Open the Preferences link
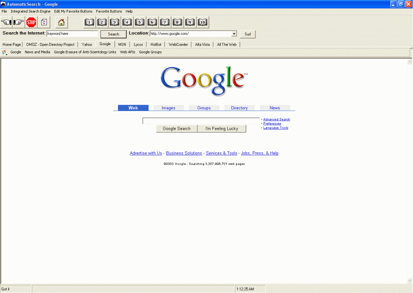413x293 pixels. [272, 123]
